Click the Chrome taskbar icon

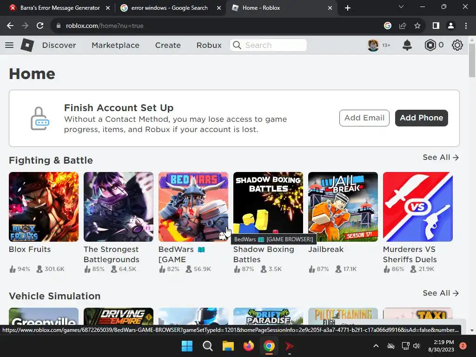[269, 346]
